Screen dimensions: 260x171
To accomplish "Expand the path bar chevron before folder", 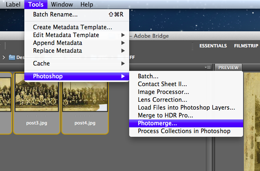I will [4, 57].
